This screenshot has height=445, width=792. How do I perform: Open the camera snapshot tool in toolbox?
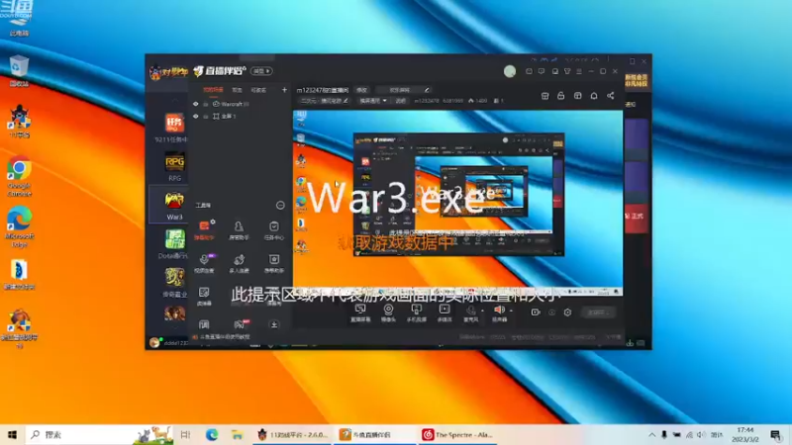[274, 263]
